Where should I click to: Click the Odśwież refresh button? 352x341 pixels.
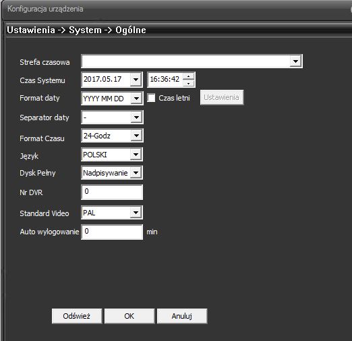point(77,316)
